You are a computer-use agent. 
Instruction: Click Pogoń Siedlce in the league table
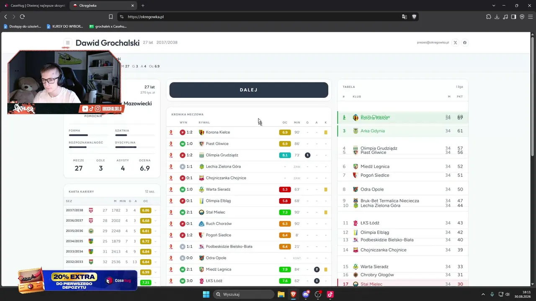375,175
